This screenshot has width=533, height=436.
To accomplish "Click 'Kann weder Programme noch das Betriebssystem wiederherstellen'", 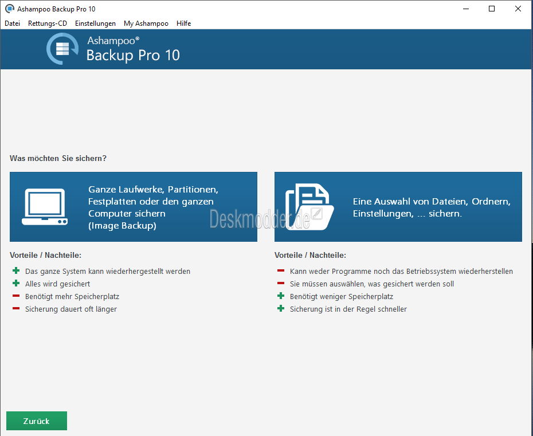I will click(x=401, y=271).
